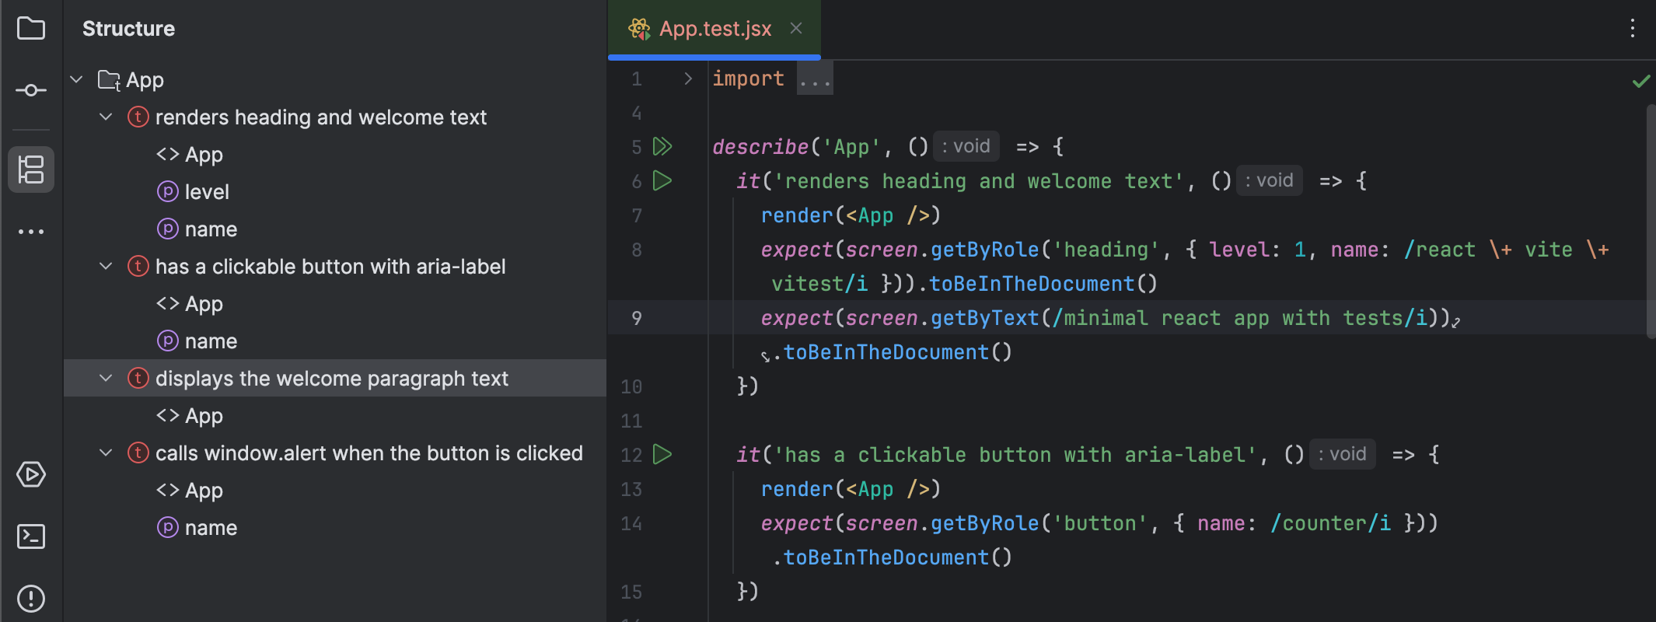1656x622 pixels.
Task: Collapse 'calls window.alert' test node
Action: pos(106,453)
